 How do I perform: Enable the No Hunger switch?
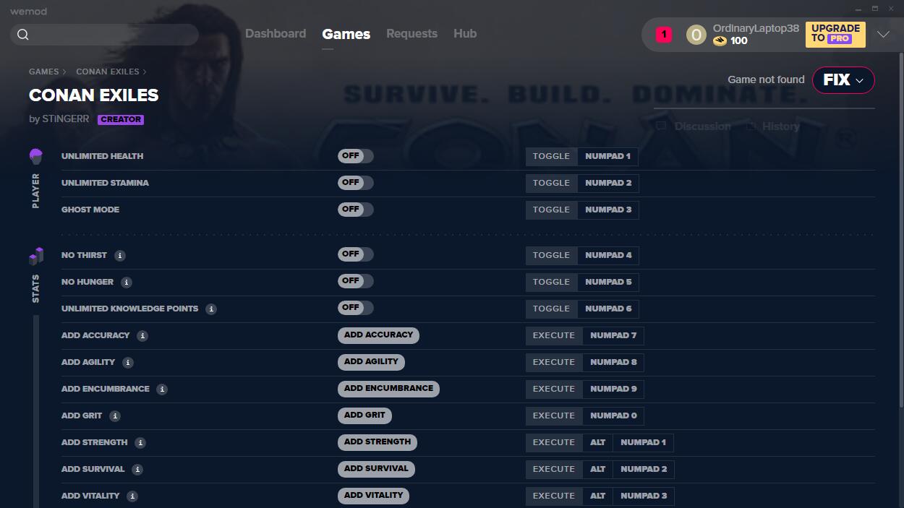(x=355, y=281)
